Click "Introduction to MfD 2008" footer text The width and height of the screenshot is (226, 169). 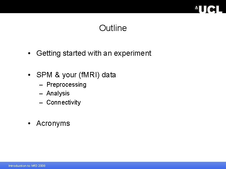[27, 166]
